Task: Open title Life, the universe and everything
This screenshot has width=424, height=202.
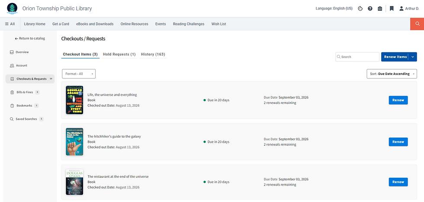Action: click(112, 95)
